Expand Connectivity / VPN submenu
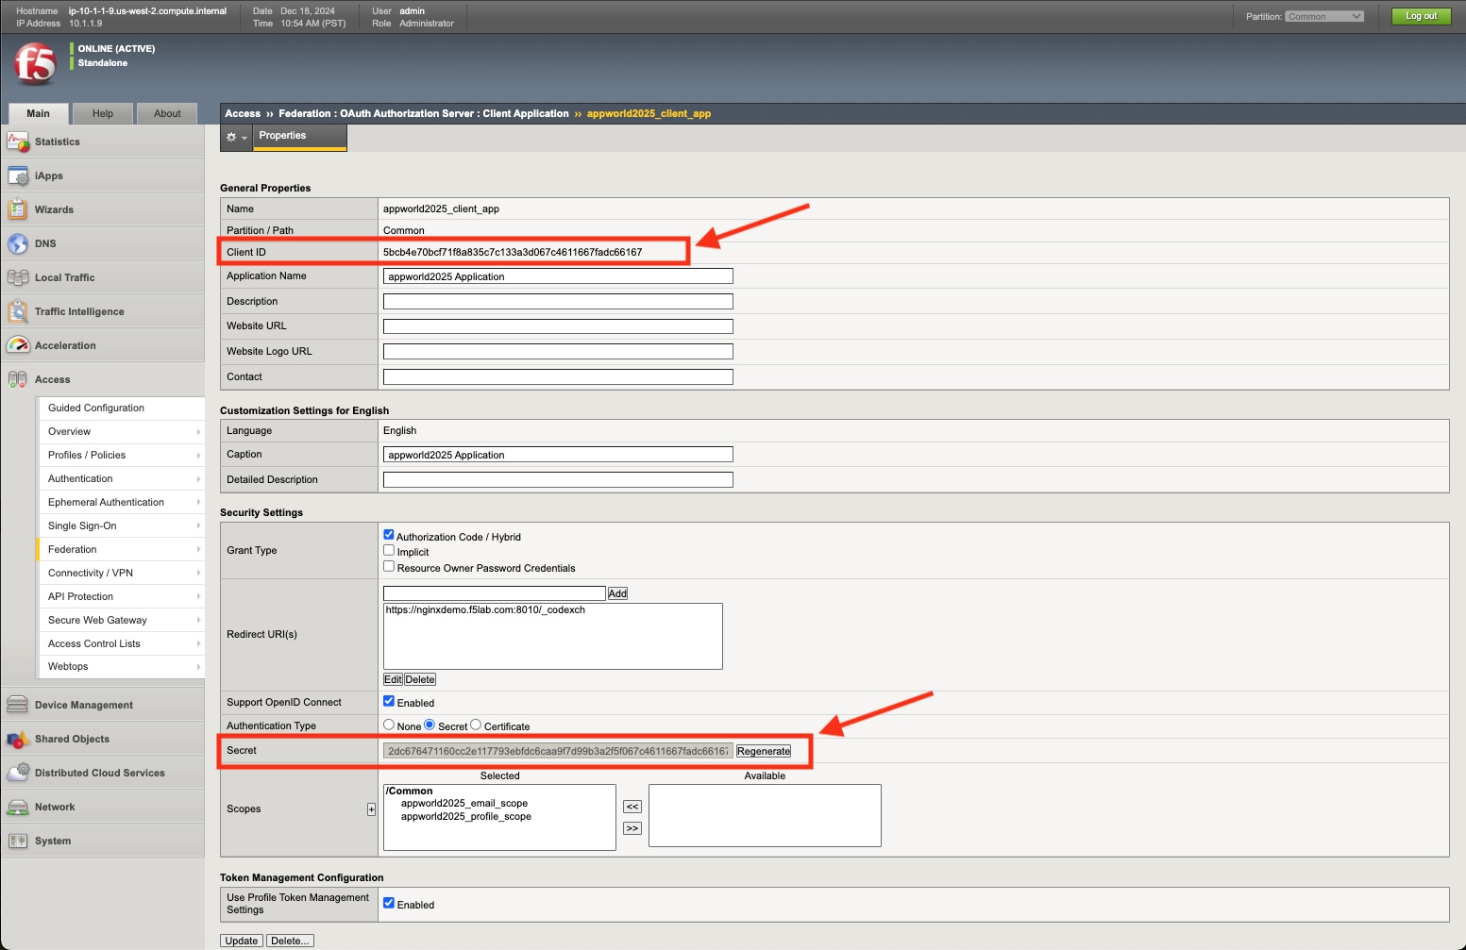 [x=198, y=573]
